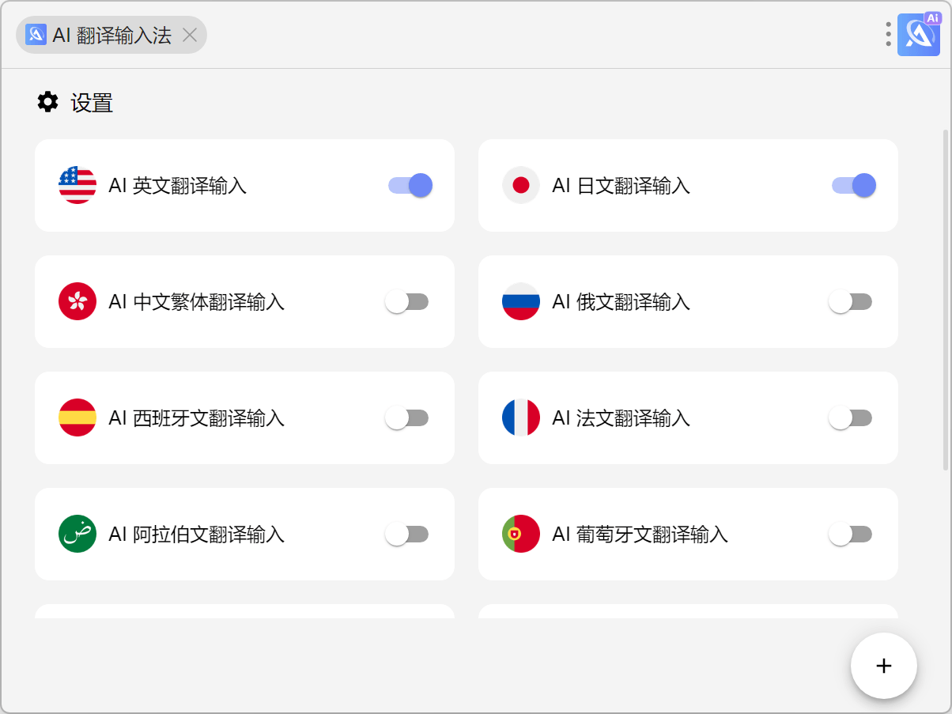Close the AI 翻译输入法 tab
The width and height of the screenshot is (952, 714).
tap(189, 35)
